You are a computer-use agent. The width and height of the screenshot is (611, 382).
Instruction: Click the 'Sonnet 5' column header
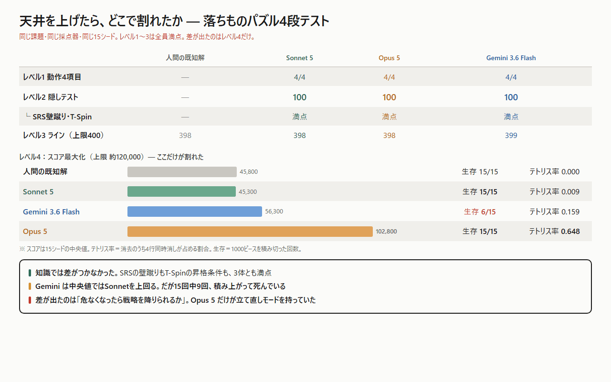(x=300, y=58)
